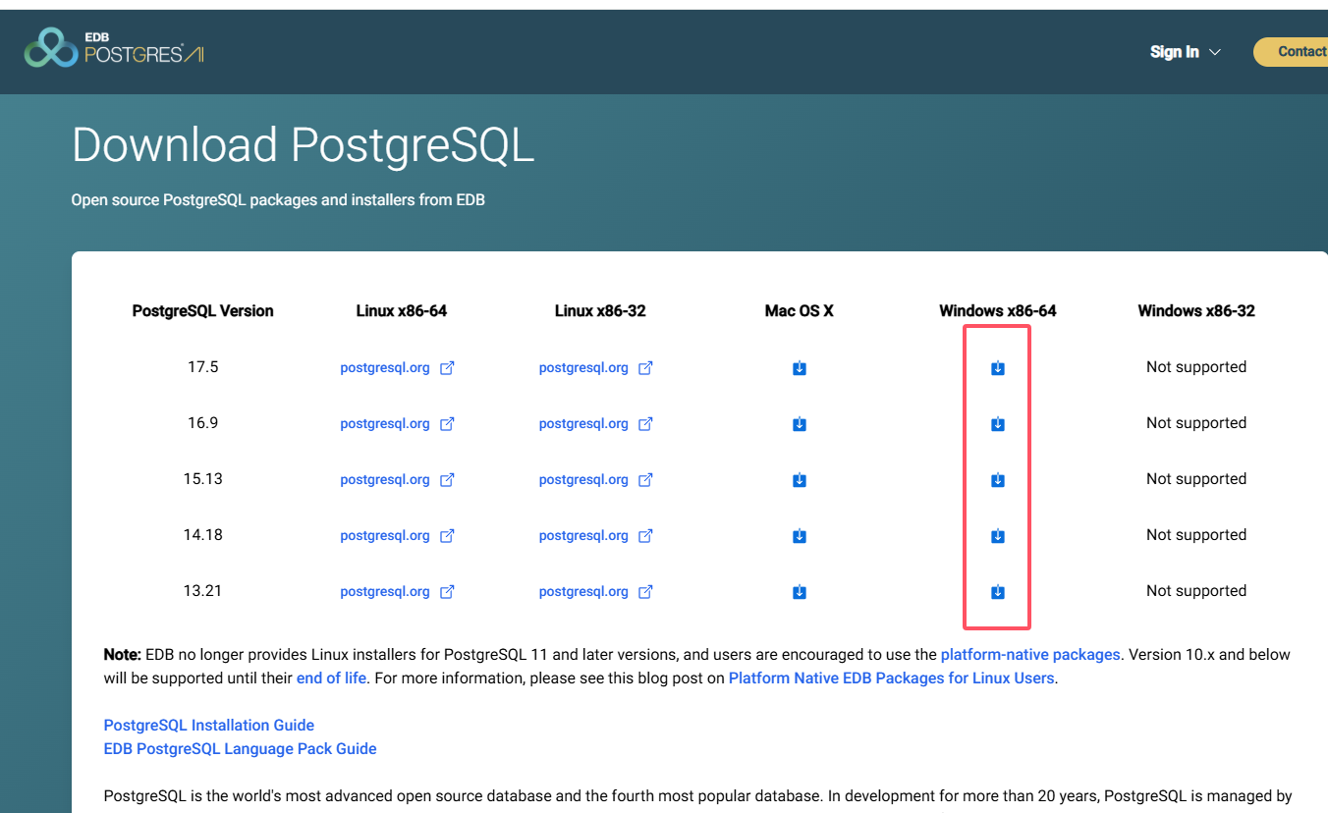Click the EDB Postgres AI logo

coord(114,47)
